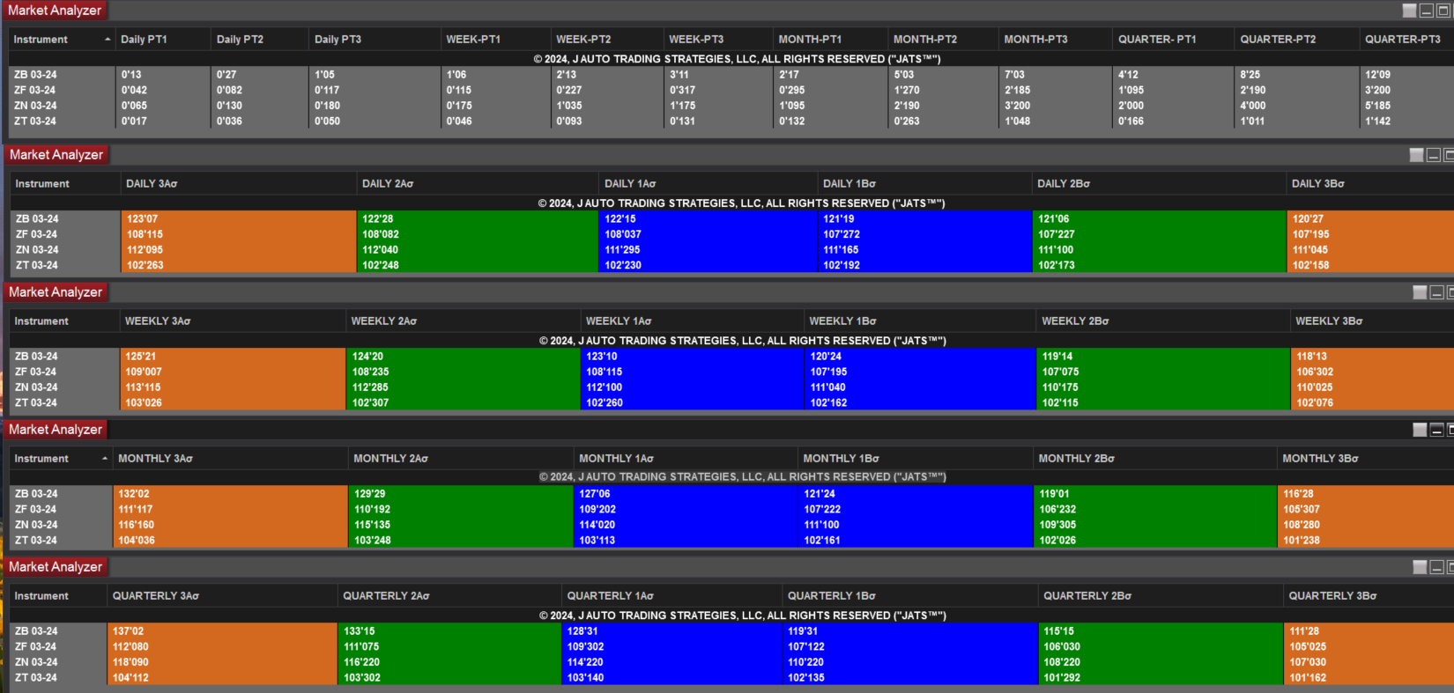1454x693 pixels.
Task: Minimize the Daily PT1 Market Analyzer window
Action: [x=1427, y=11]
